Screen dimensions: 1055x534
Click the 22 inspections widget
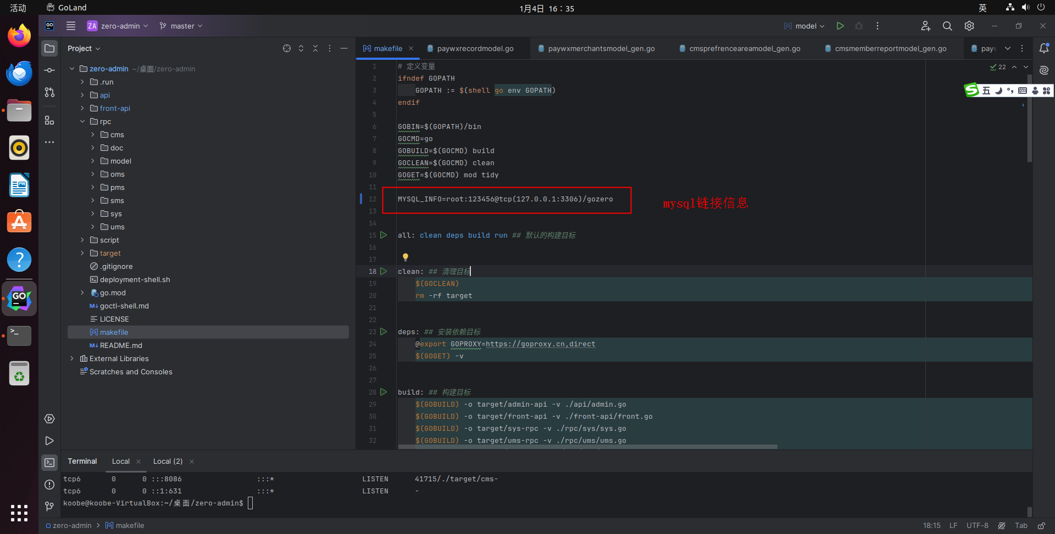[998, 67]
